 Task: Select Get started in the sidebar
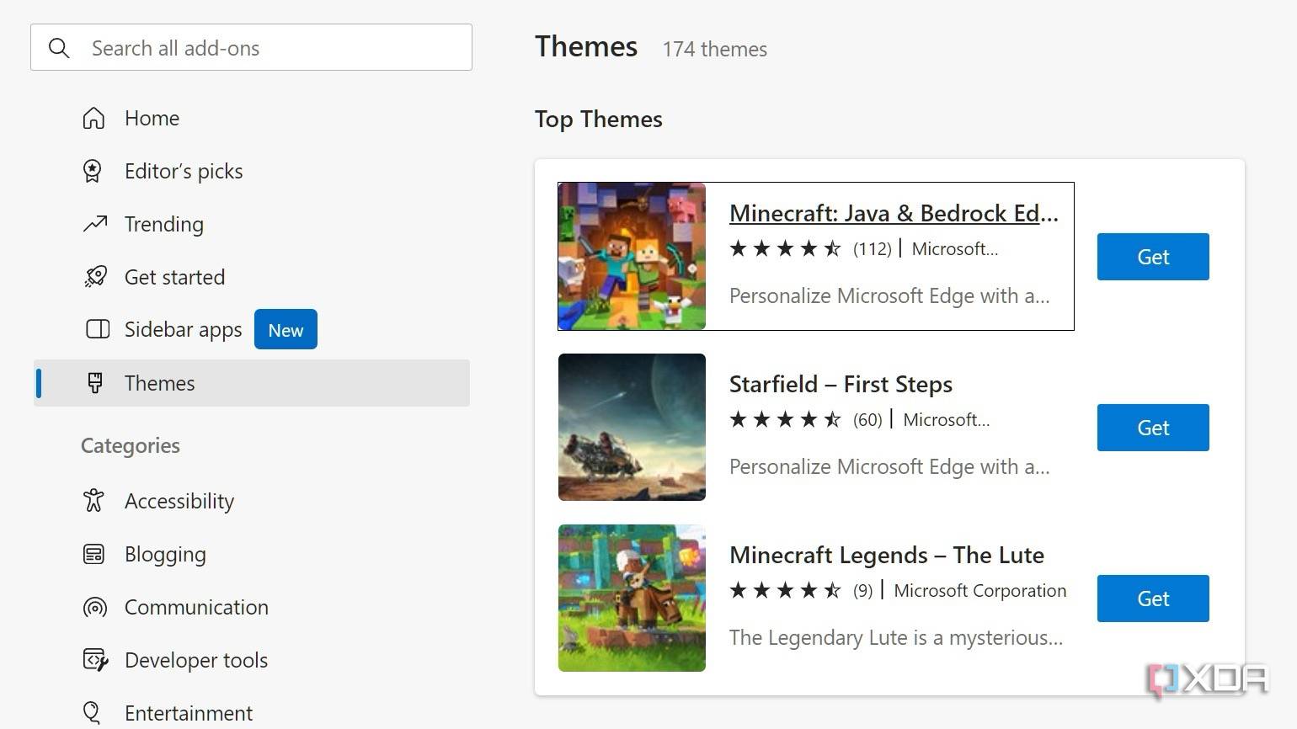(174, 277)
